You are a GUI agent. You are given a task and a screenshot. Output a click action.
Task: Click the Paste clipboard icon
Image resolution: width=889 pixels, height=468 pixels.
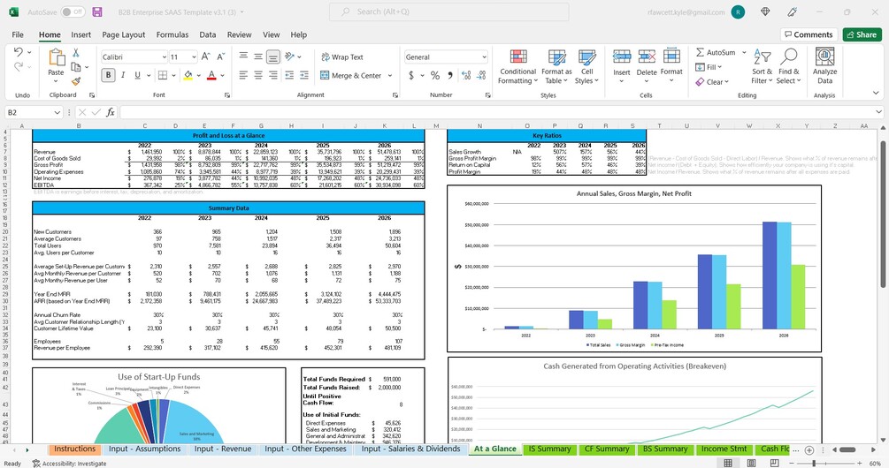56,57
